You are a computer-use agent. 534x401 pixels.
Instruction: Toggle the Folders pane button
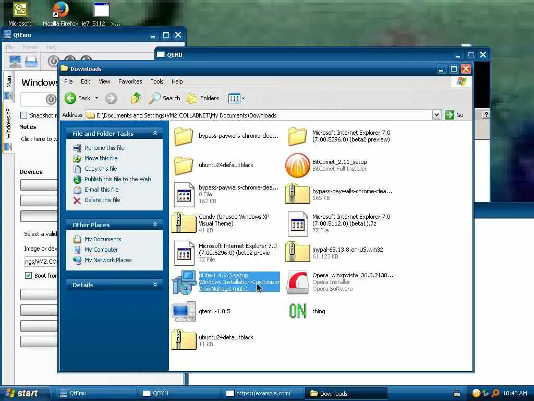[203, 98]
